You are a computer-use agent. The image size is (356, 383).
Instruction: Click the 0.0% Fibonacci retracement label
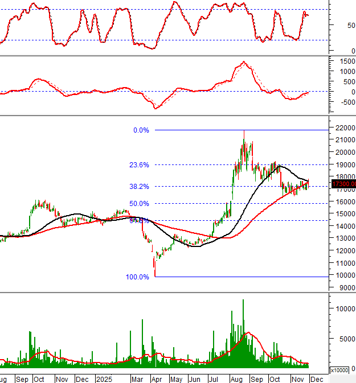pyautogui.click(x=141, y=130)
